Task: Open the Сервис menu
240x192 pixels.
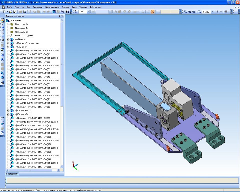Action: point(65,7)
